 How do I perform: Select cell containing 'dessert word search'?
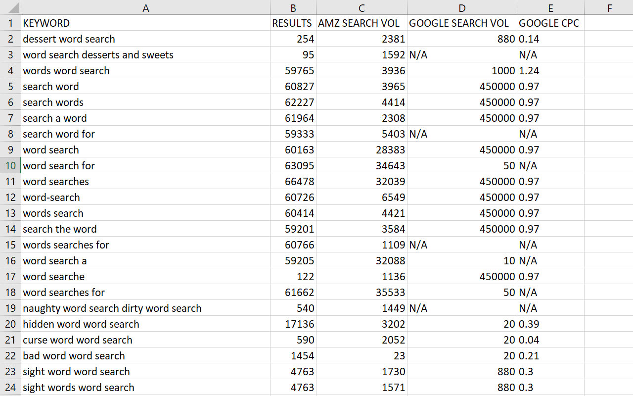tap(145, 39)
